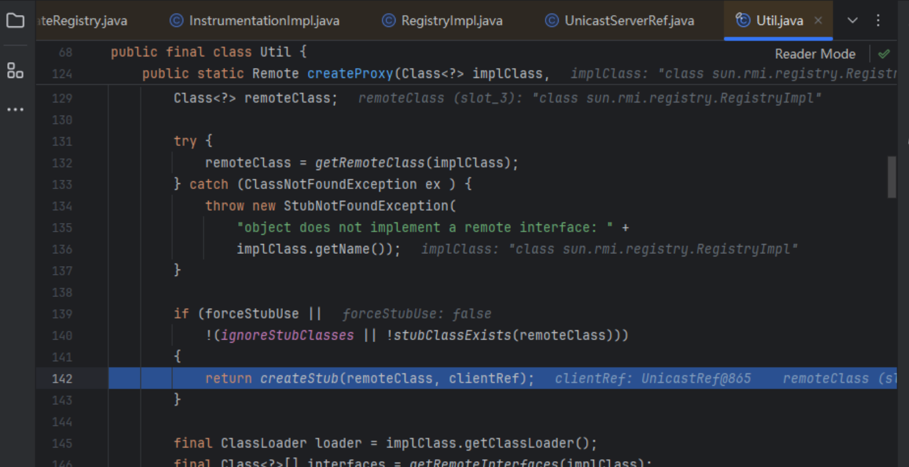Toggle Reader Mode in the editor
Screen dimensions: 909x467
[815, 54]
